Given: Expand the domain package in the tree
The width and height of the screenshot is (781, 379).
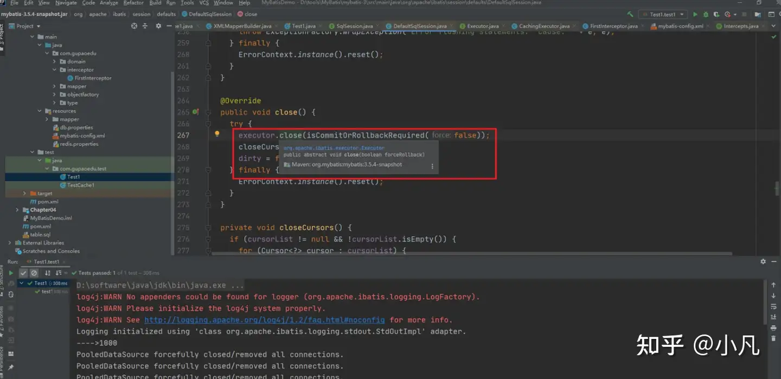Looking at the screenshot, I should coord(54,61).
